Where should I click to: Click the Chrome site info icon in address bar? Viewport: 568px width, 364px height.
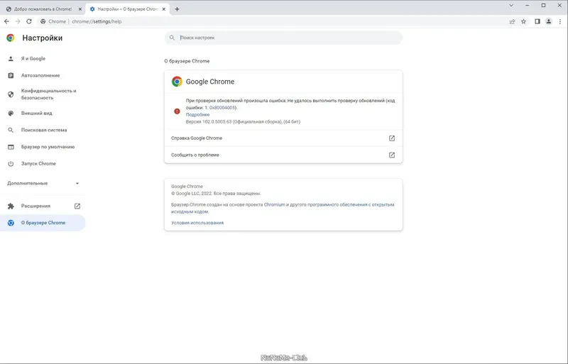[43, 21]
